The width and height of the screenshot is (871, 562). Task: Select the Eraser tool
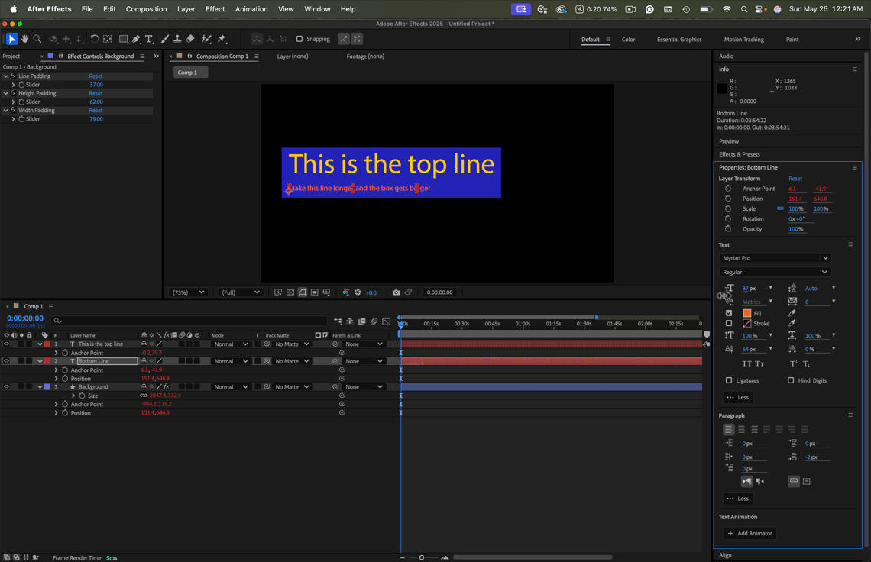point(190,39)
